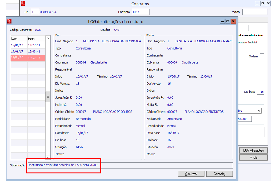The width and height of the screenshot is (271, 182).
Task: Click Cobrança code 000004 in De panel
Action: point(81,62)
